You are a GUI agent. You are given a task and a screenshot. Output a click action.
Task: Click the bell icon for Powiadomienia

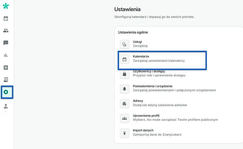click(124, 89)
